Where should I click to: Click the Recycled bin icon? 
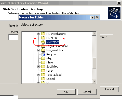pos(43,54)
